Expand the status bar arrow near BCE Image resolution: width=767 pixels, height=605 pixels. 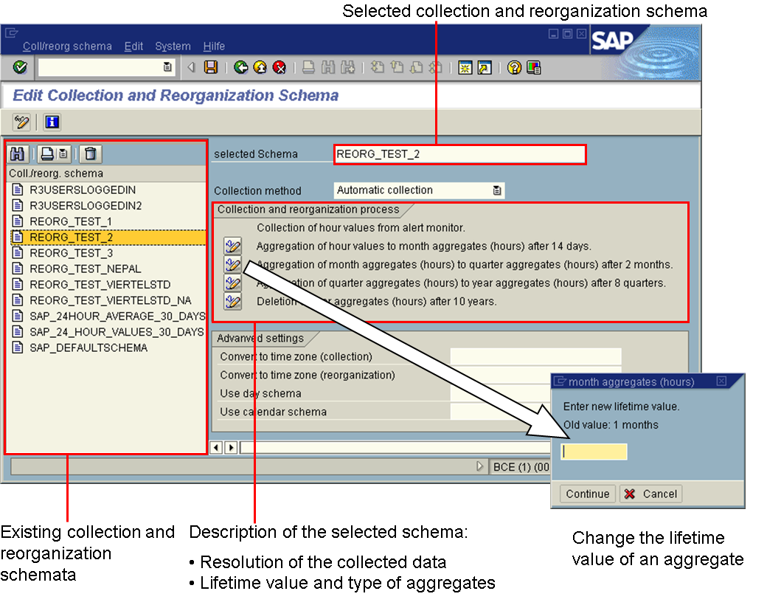pos(481,466)
